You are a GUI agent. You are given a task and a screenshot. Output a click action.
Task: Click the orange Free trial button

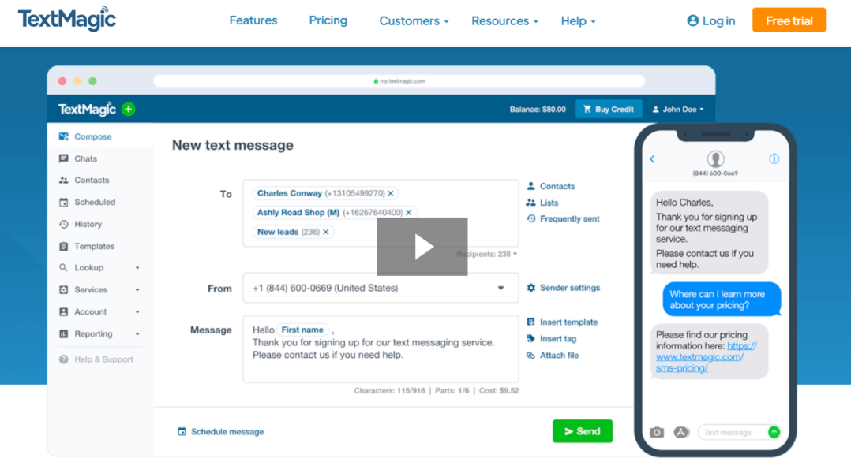(x=789, y=20)
